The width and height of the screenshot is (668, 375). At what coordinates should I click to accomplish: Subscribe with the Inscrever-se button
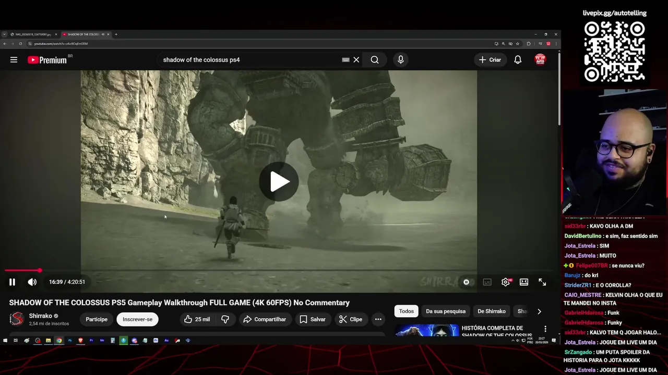(137, 319)
